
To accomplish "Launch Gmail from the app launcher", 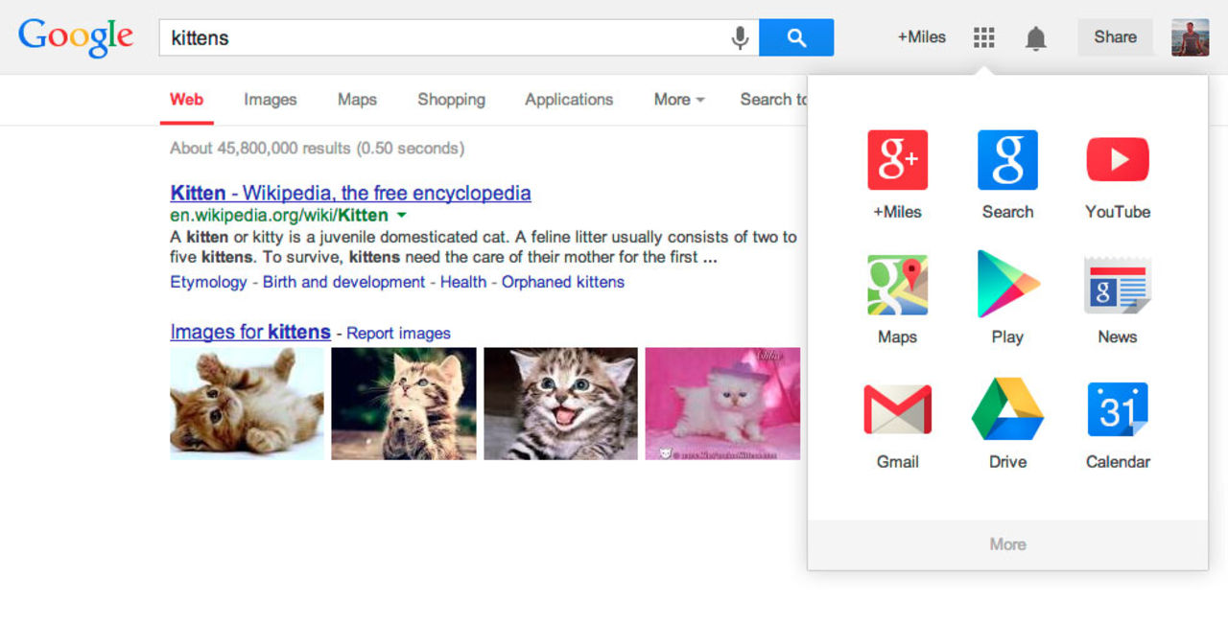I will [897, 407].
